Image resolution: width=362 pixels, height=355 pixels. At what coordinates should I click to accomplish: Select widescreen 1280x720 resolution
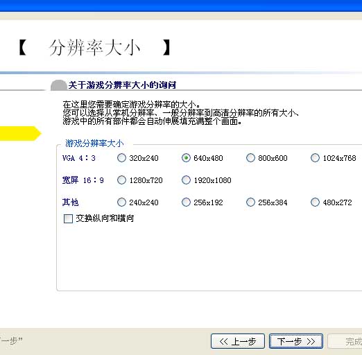(121, 180)
